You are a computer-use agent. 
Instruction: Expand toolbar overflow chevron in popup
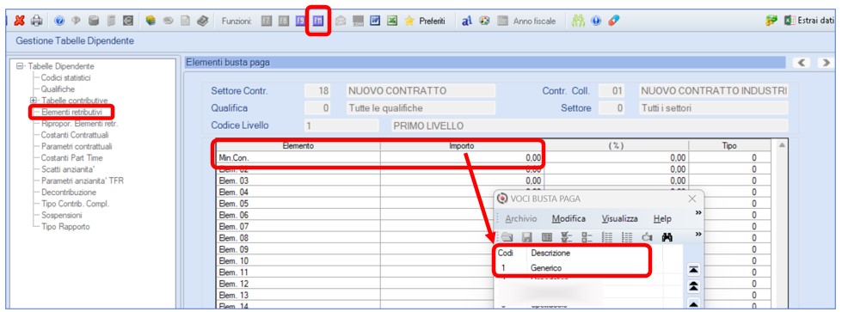click(698, 235)
